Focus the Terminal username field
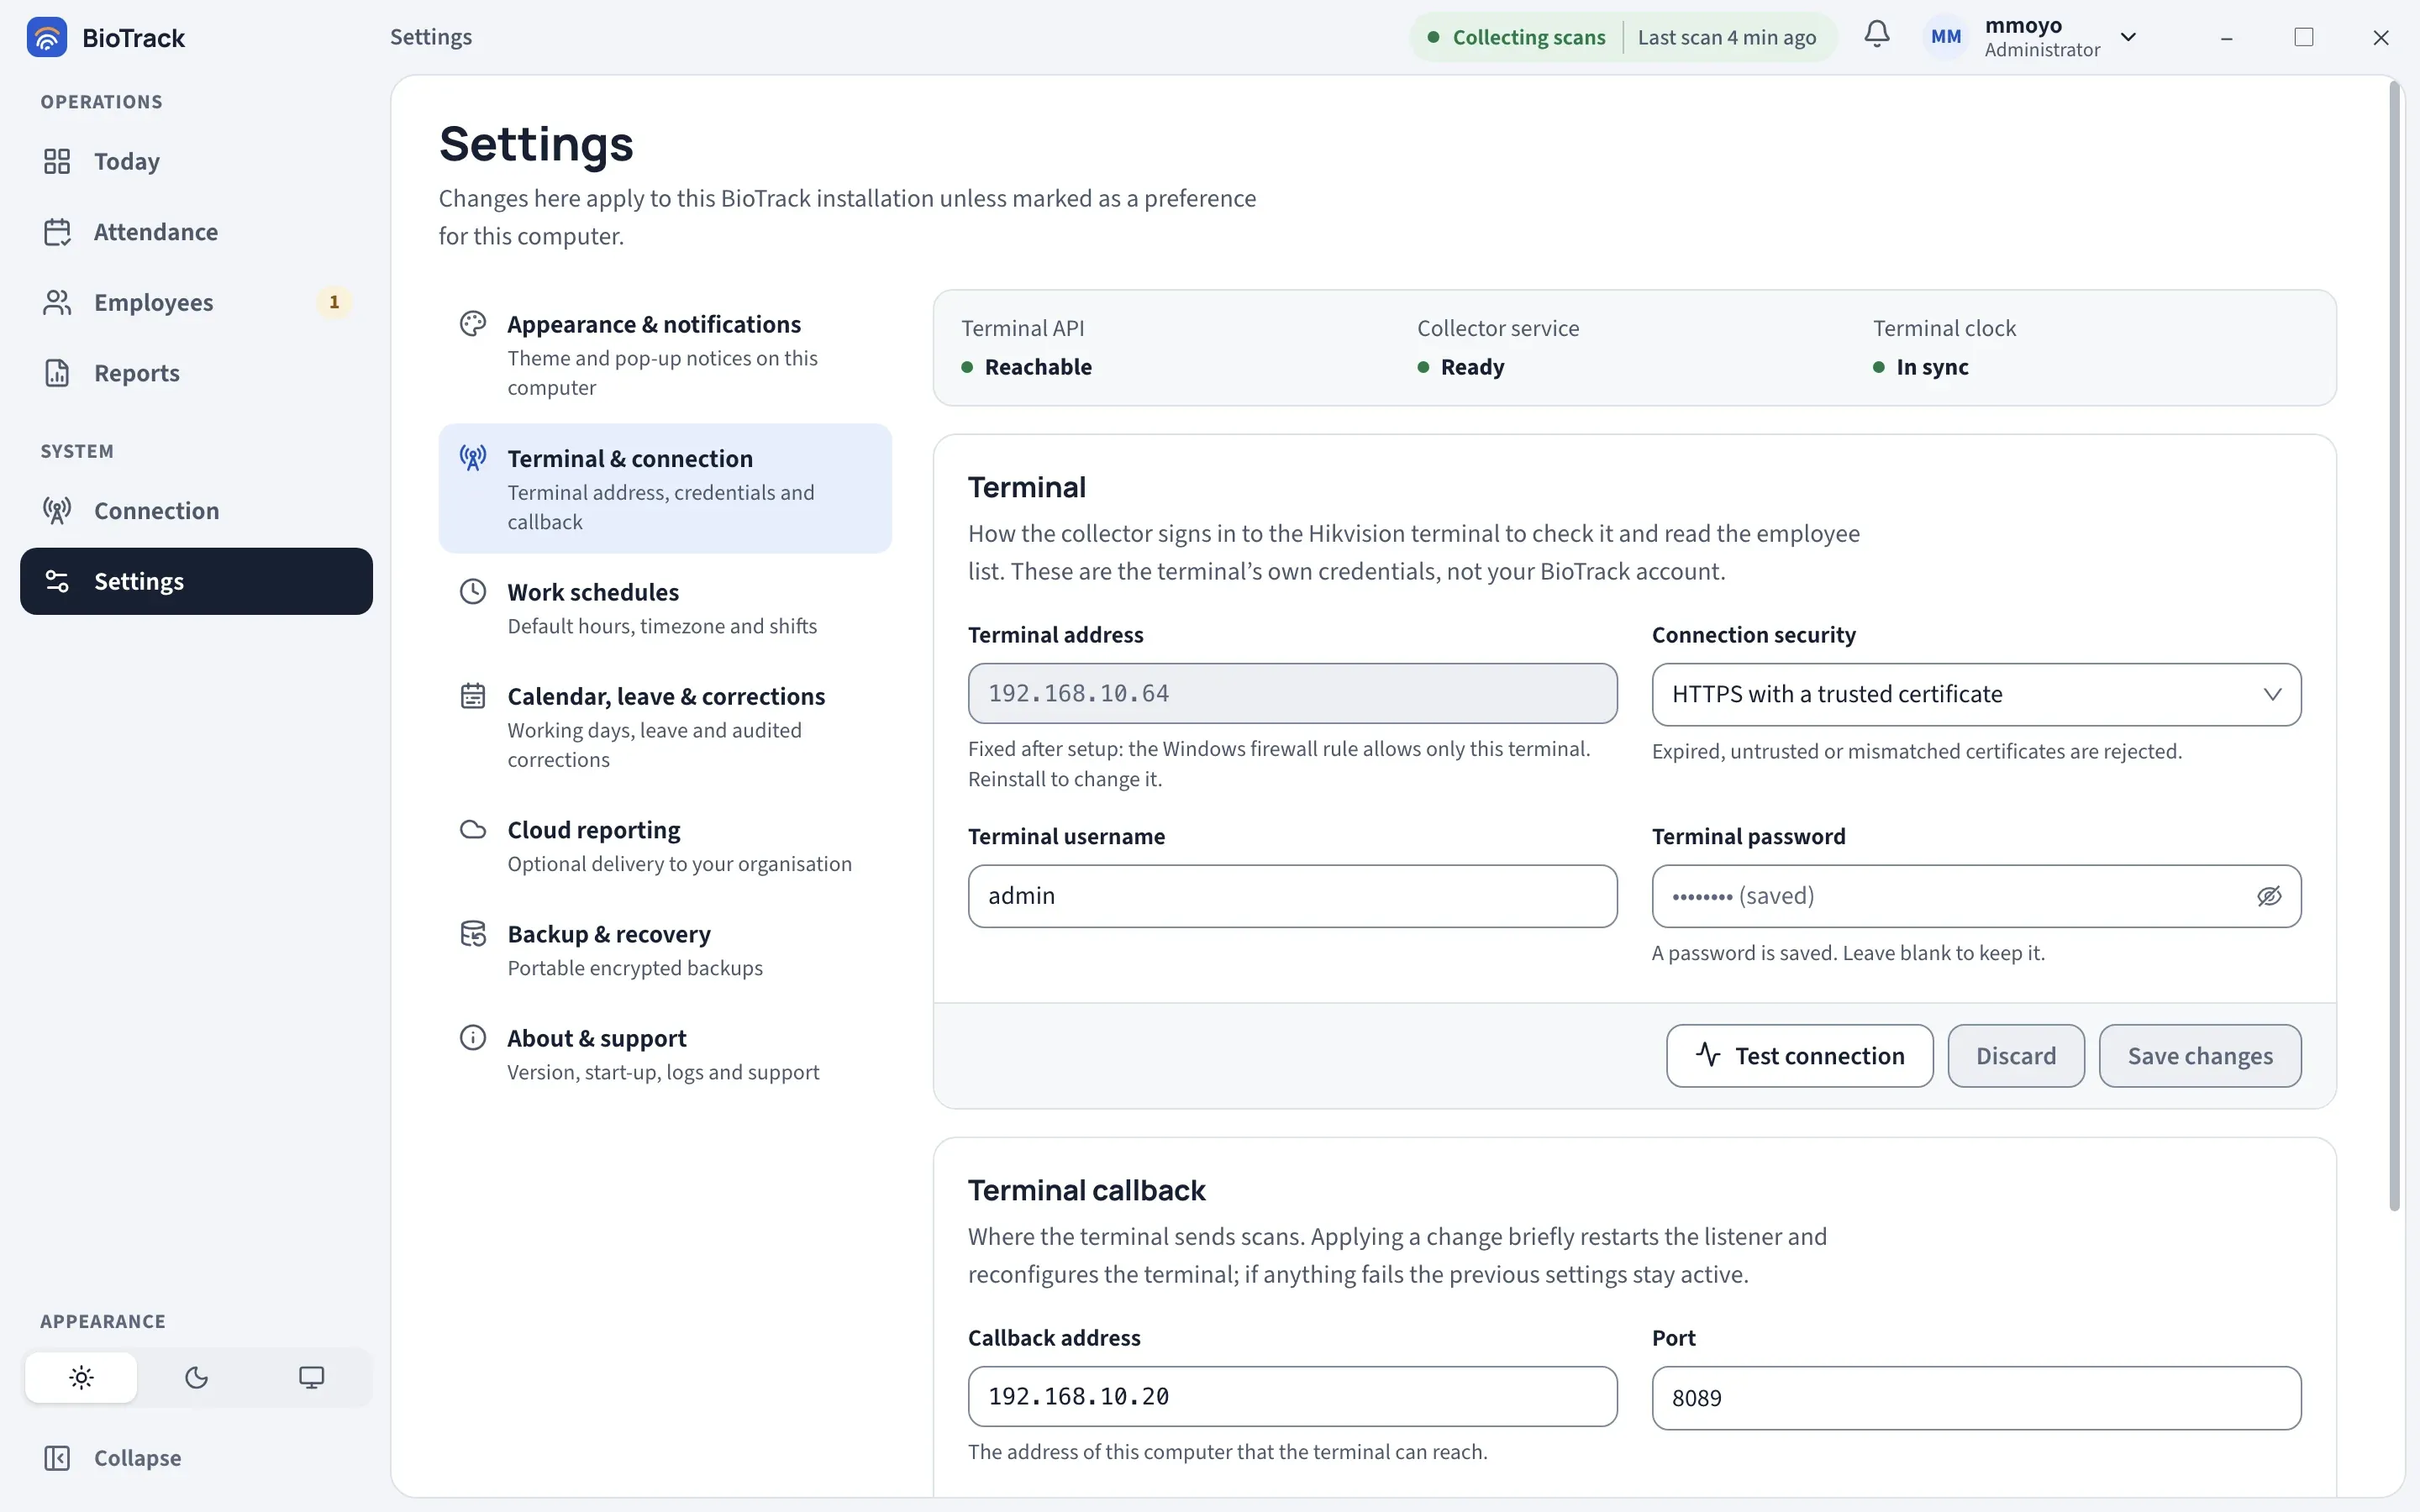2420x1512 pixels. tap(1292, 896)
